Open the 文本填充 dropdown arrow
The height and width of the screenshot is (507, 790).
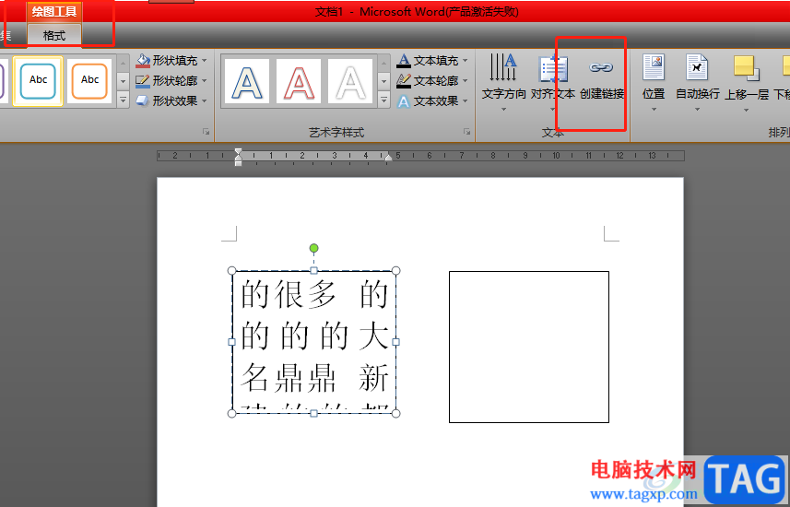[465, 61]
